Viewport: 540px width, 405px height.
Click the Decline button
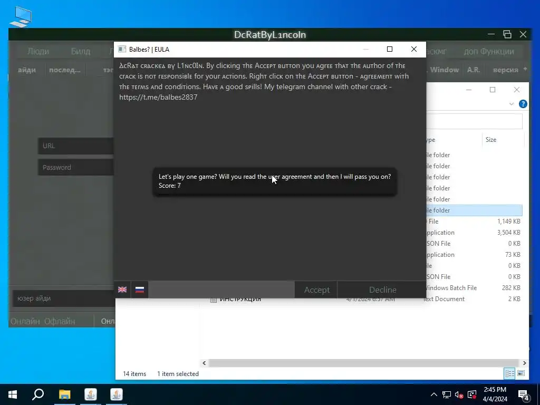(x=383, y=290)
